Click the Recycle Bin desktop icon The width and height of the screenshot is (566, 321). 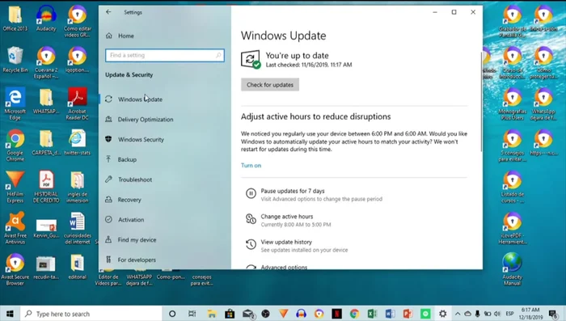[15, 60]
